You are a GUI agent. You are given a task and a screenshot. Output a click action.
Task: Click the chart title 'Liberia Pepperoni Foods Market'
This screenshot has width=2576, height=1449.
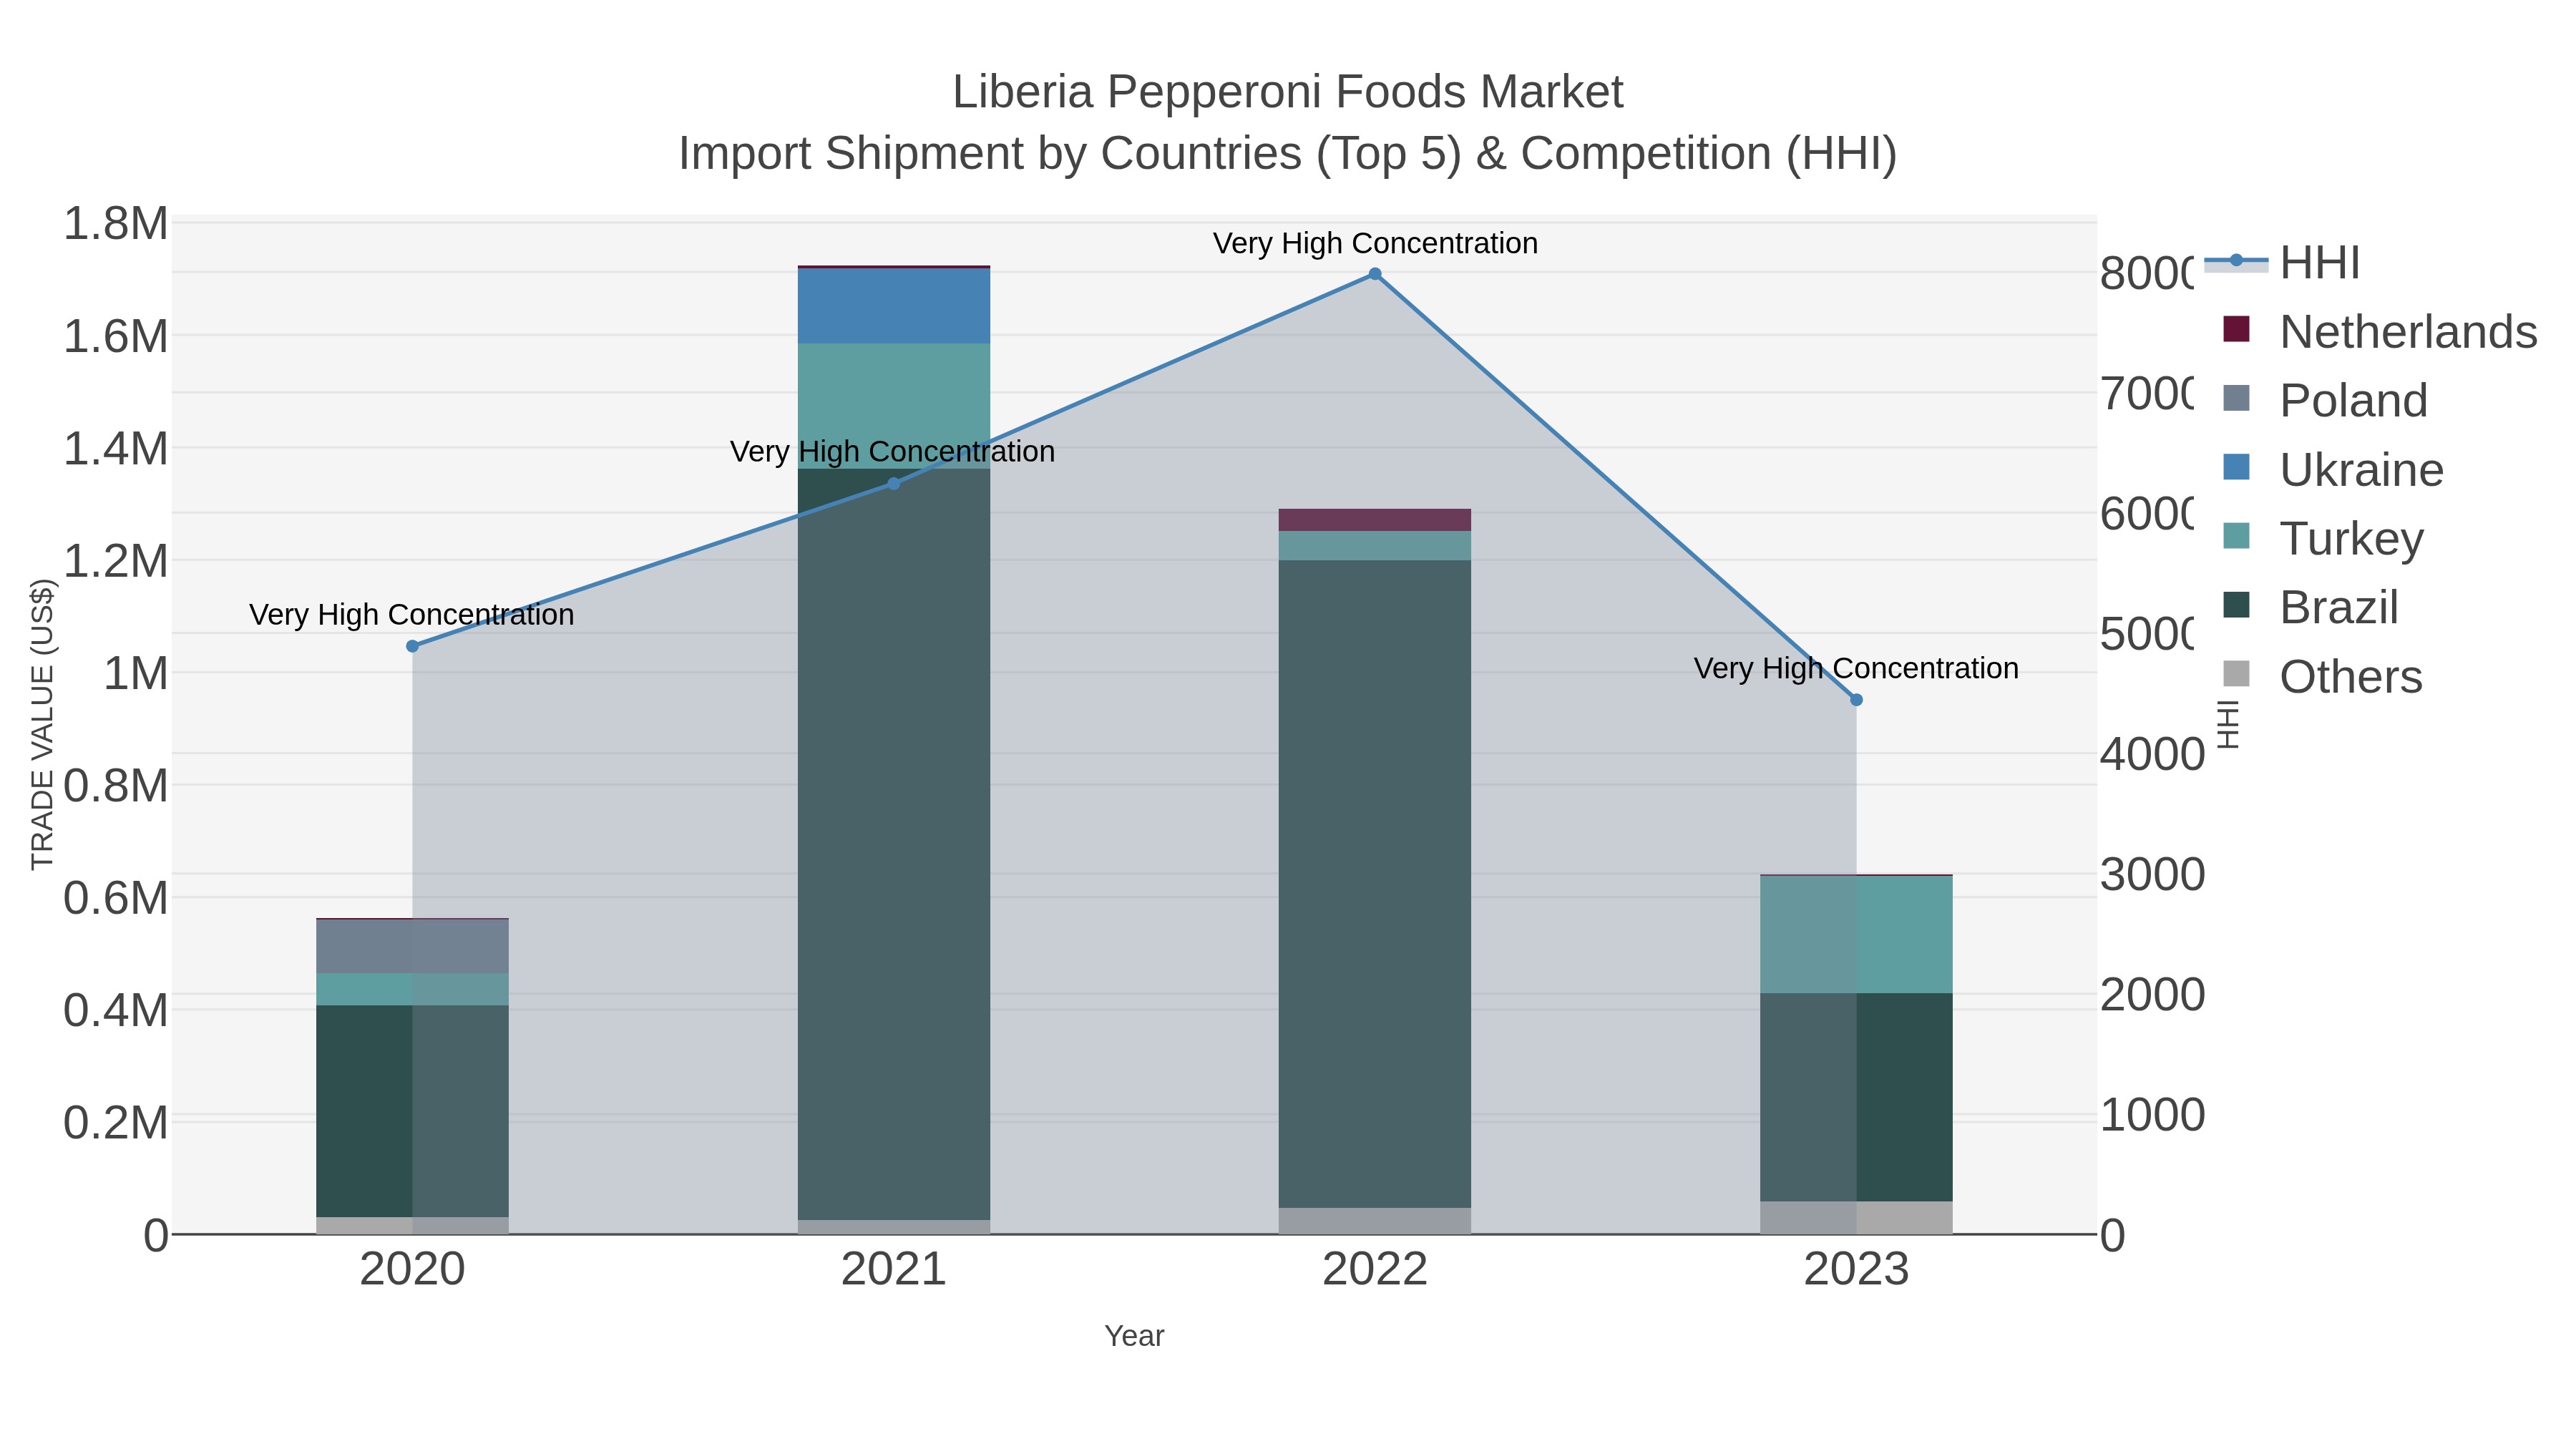(1288, 92)
